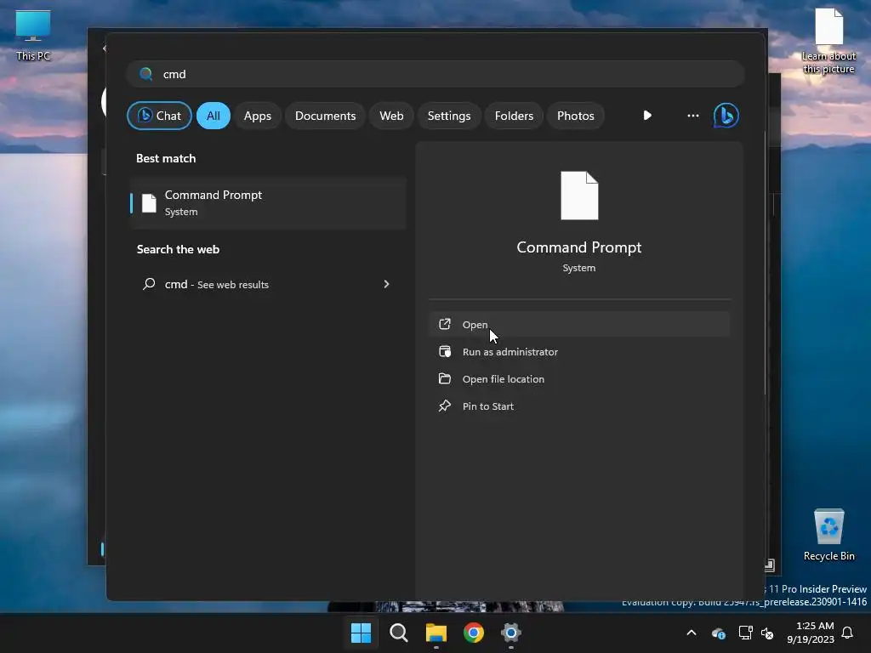This screenshot has height=653, width=871.
Task: Switch to the Apps filter
Action: point(257,116)
